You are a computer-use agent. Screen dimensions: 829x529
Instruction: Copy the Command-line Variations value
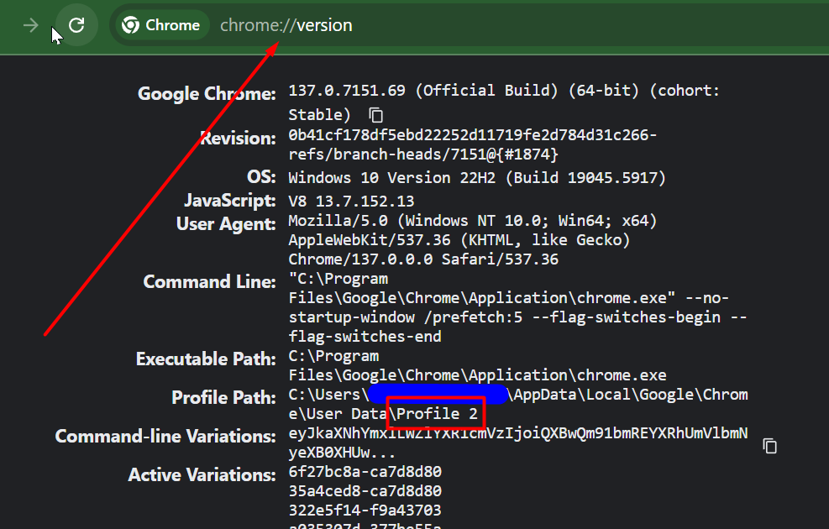pos(769,446)
